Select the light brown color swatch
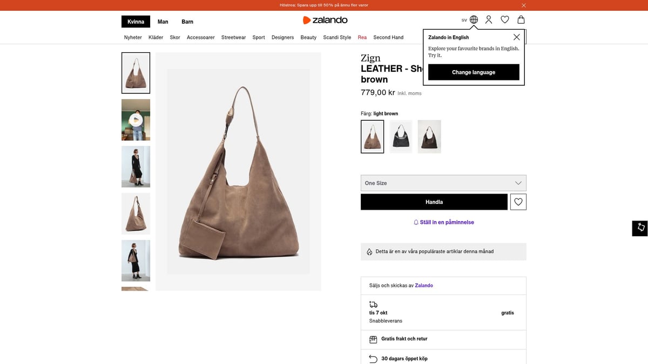 372,136
